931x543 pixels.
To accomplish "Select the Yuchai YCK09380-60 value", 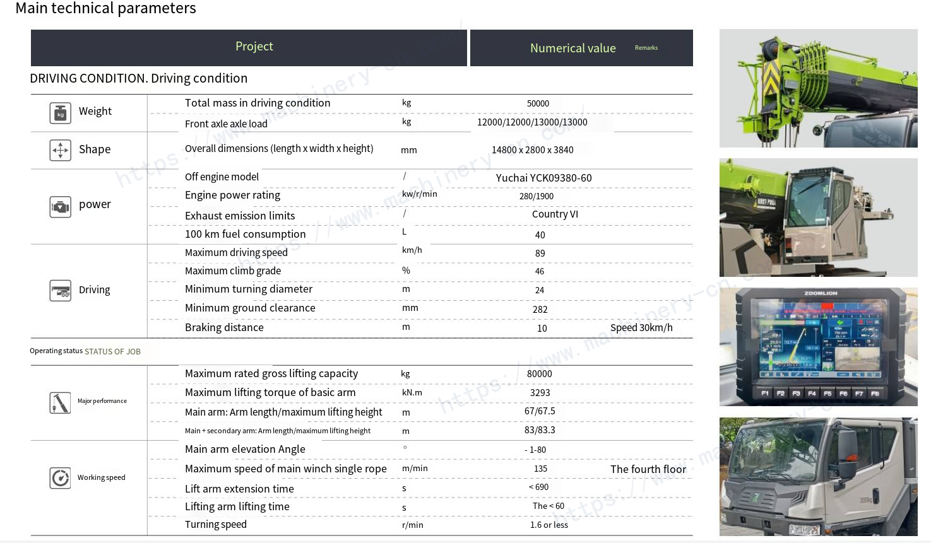I will tap(544, 178).
